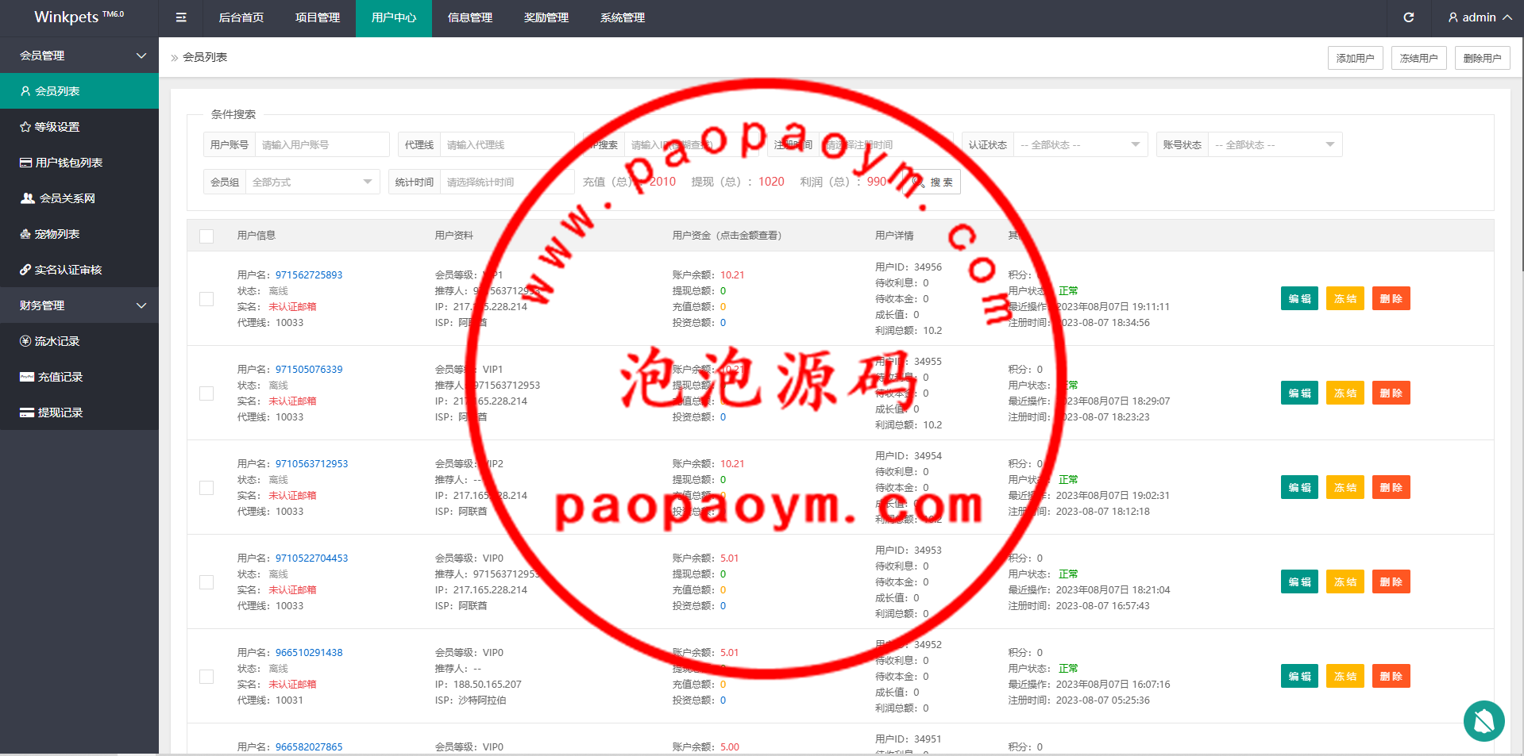Open the 账号状态 dropdown
The width and height of the screenshot is (1524, 756).
pos(1275,144)
